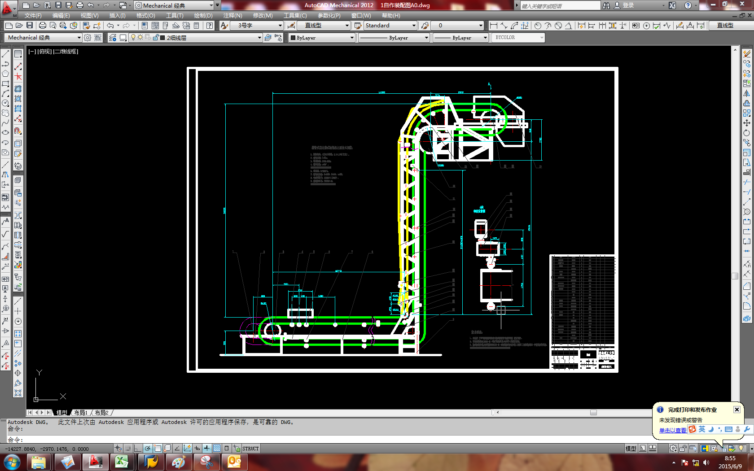Click the 登录 sign-in button
Viewport: 754px width, 471px height.
628,5
